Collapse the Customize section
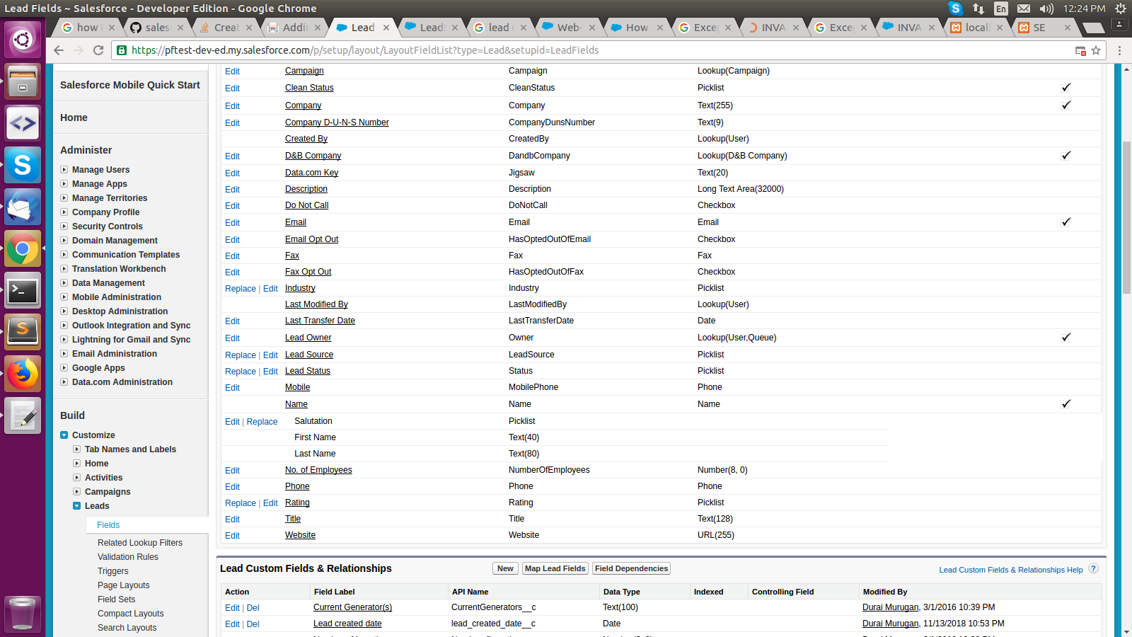Viewport: 1132px width, 637px height. point(64,435)
